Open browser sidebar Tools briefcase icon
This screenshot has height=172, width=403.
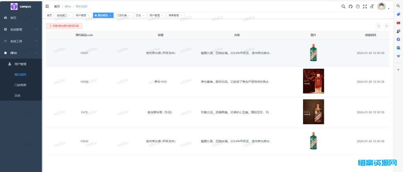pyautogui.click(x=398, y=22)
